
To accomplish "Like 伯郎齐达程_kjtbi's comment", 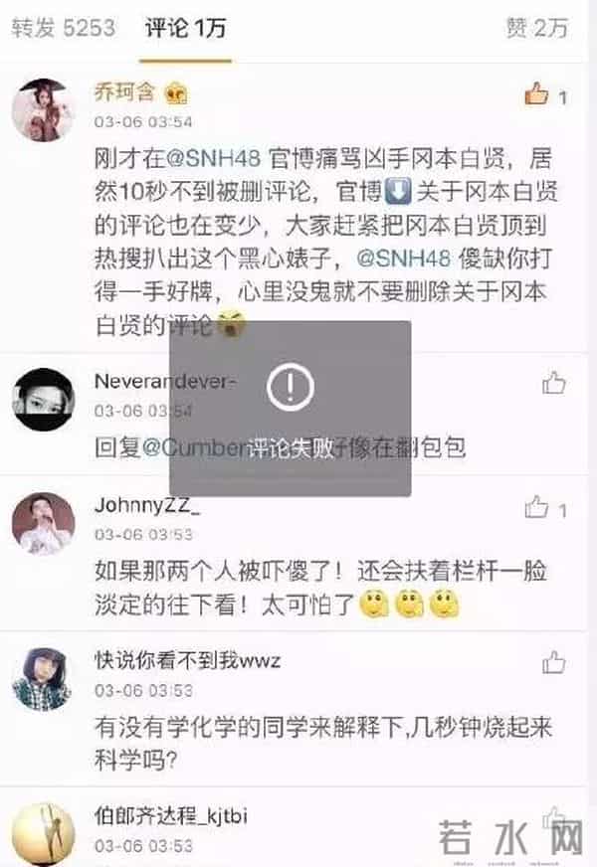I will coord(554,817).
